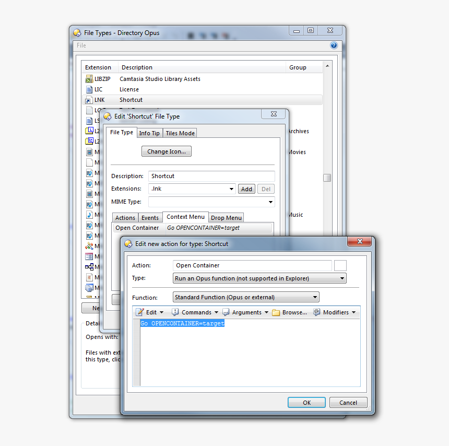The width and height of the screenshot is (449, 446).
Task: Select the 'Shortcut' description in LNK row
Action: point(131,100)
